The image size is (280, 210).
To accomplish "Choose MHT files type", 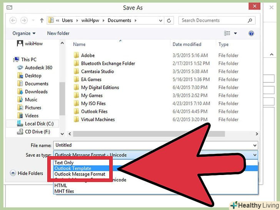I will point(64,191).
